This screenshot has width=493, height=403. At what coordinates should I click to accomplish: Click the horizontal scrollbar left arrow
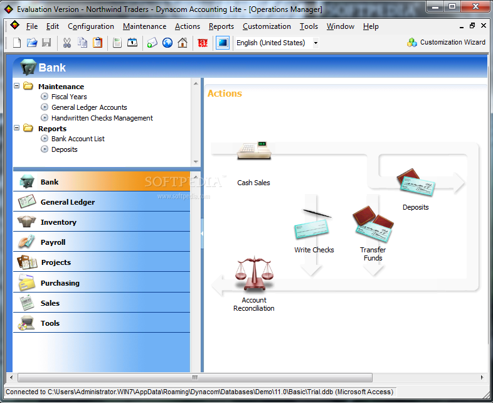click(x=11, y=377)
